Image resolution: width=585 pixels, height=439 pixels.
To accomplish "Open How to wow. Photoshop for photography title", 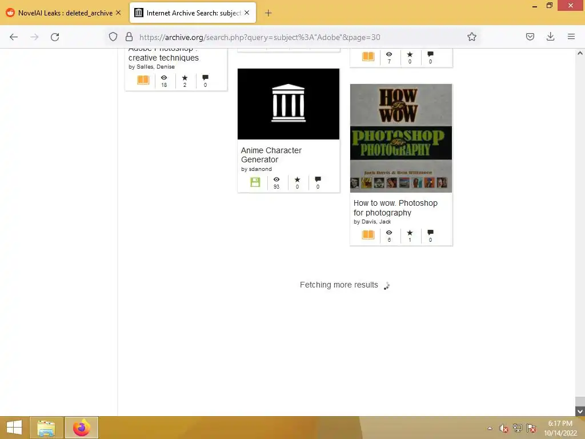I will [x=395, y=208].
